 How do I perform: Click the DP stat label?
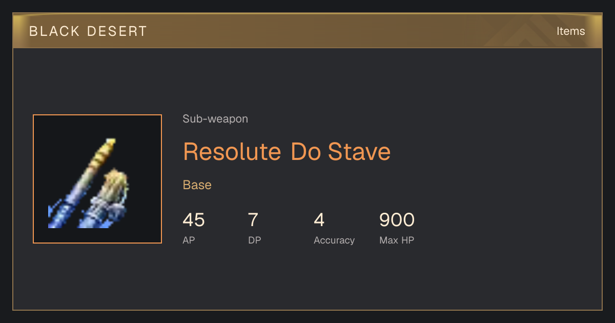tap(255, 240)
